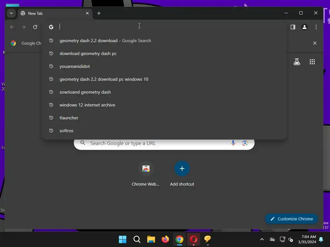This screenshot has height=247, width=330.
Task: Open network display tray icon
Action: (282, 239)
